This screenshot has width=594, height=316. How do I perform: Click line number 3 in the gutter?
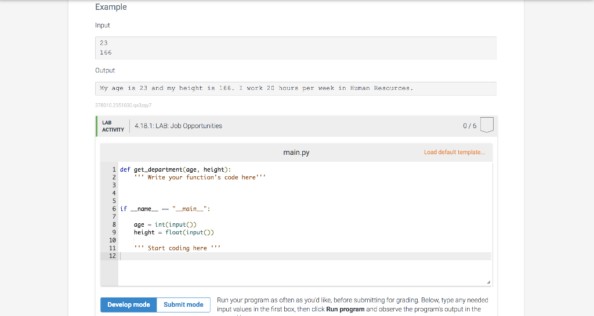tap(114, 185)
